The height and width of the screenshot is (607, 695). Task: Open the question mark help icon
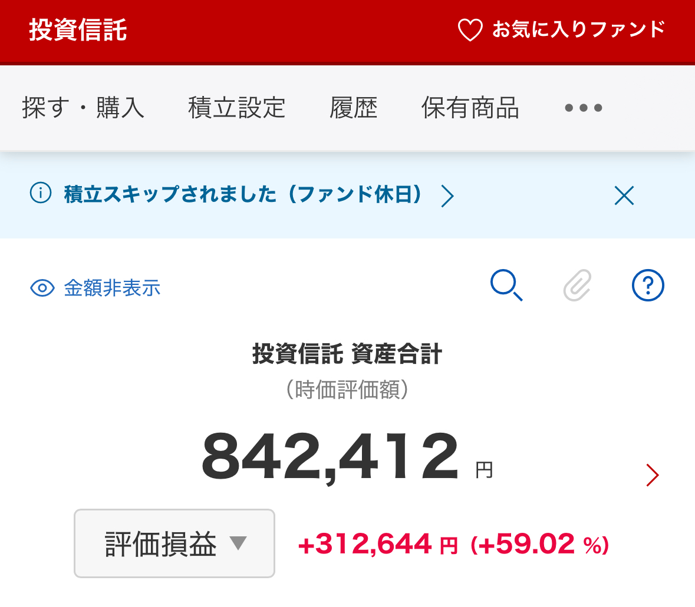tap(648, 286)
